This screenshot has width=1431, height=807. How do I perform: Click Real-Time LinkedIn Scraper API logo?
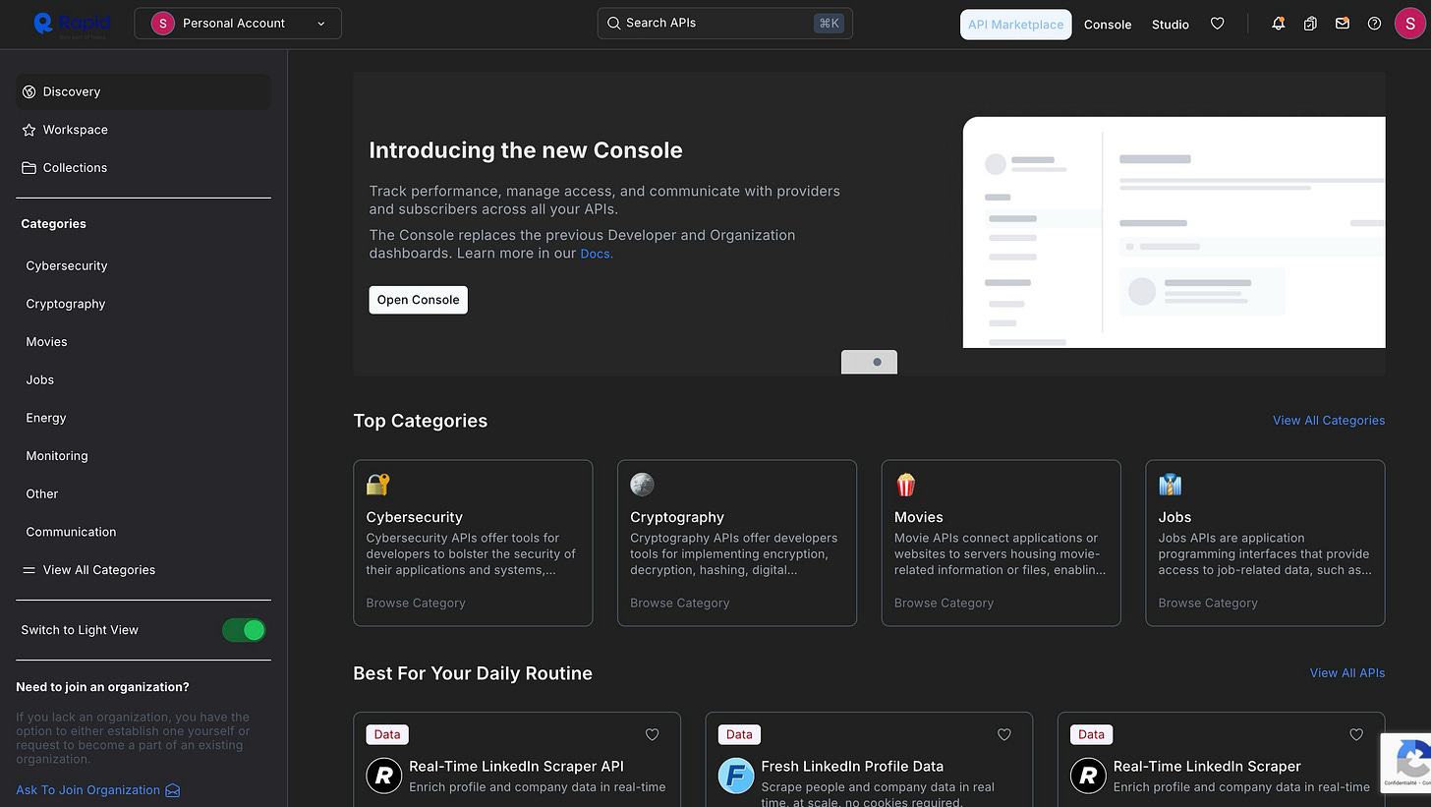coord(384,776)
